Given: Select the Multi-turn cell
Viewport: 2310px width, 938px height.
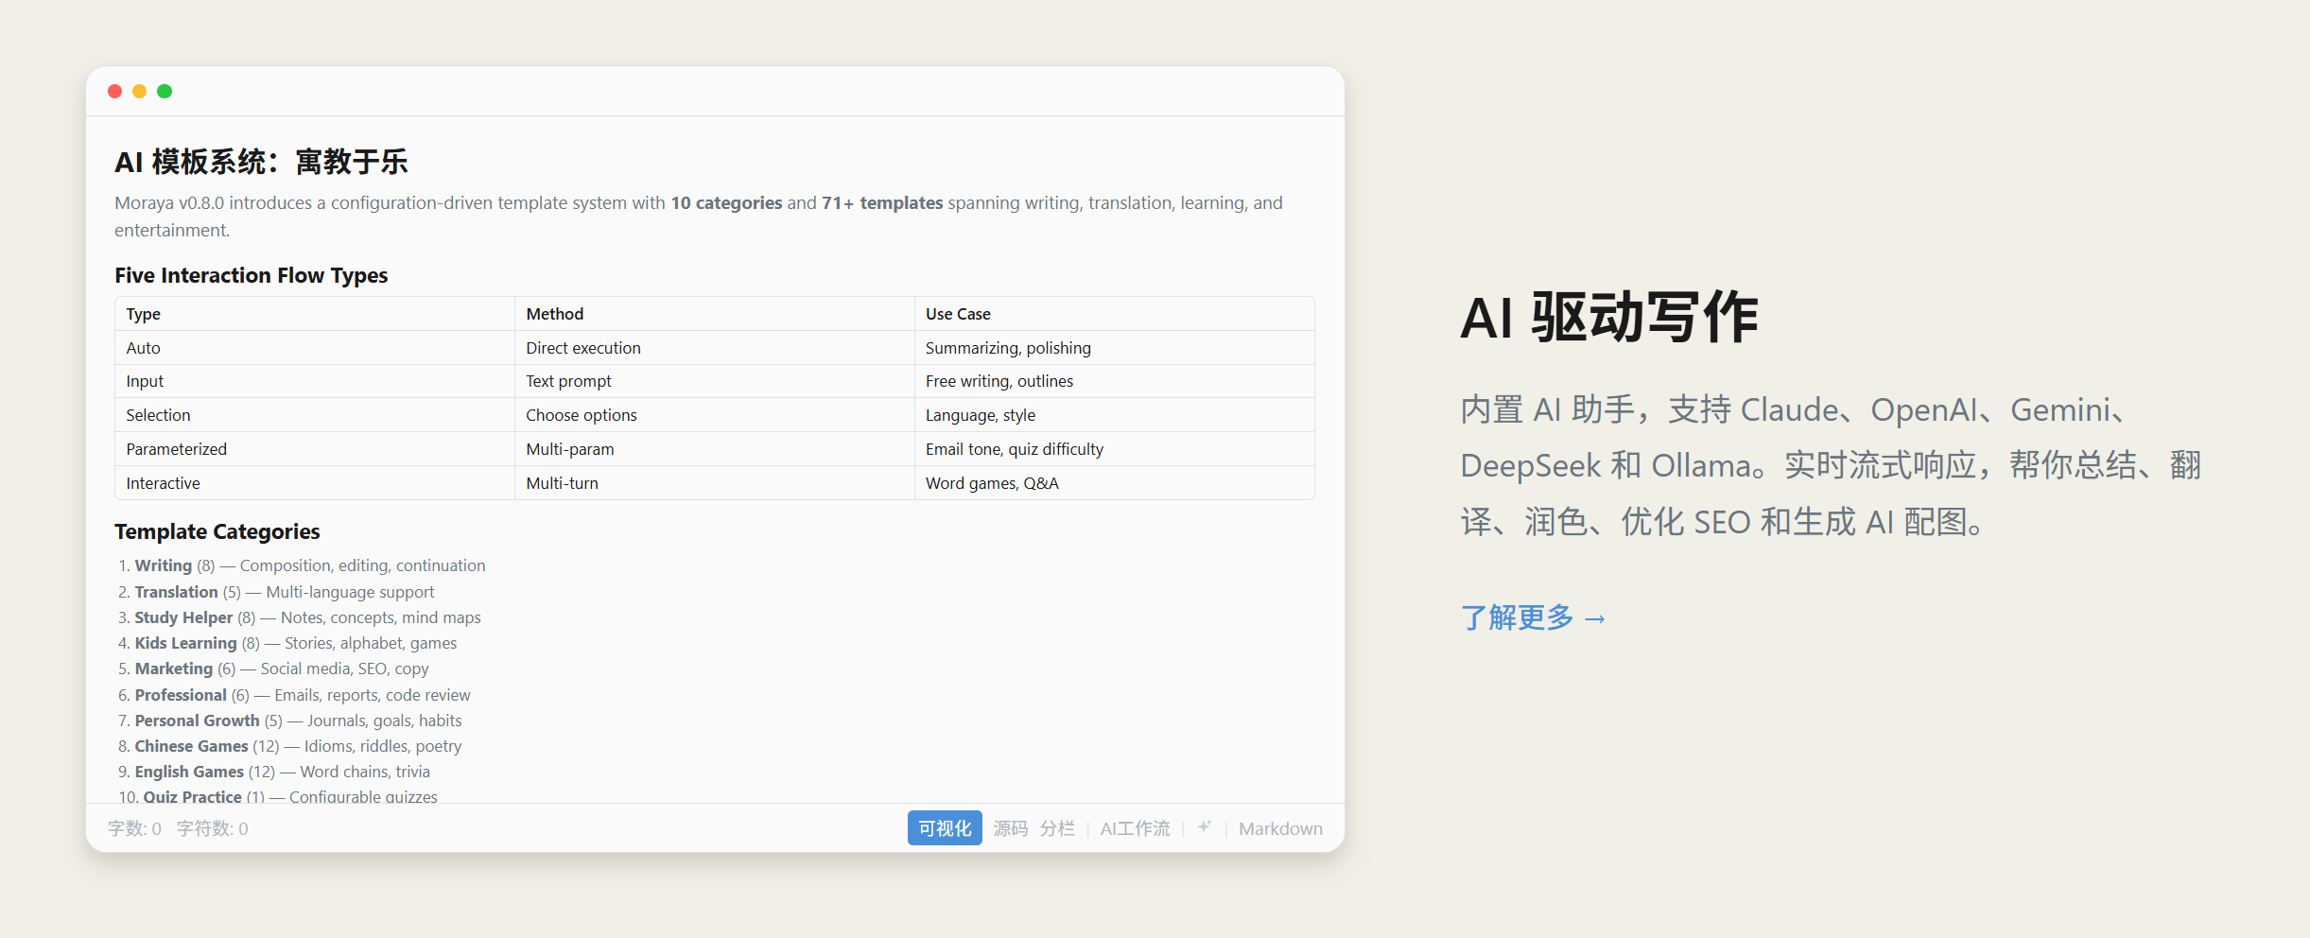Looking at the screenshot, I should (715, 483).
